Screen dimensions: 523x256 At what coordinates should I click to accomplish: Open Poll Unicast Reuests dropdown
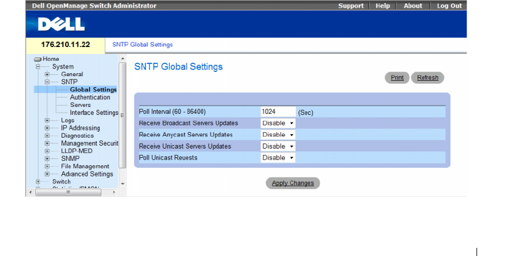pyautogui.click(x=278, y=158)
